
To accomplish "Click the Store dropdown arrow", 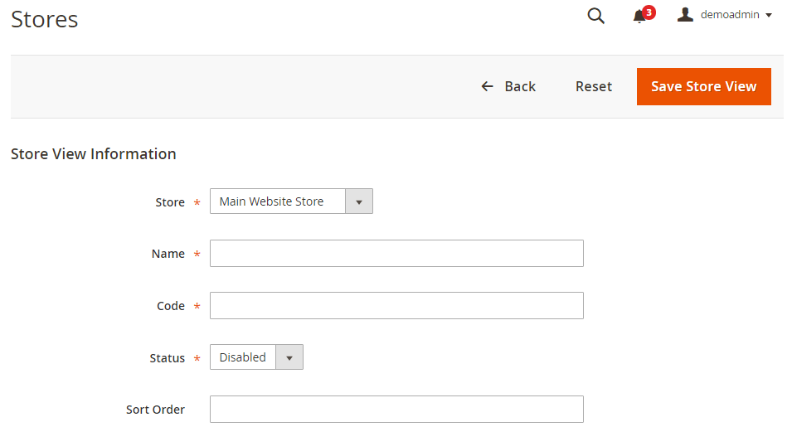I will 359,201.
